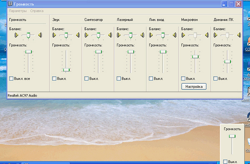Click tray popup Громкость slider thumb
The image size is (250, 164).
[x=232, y=136]
